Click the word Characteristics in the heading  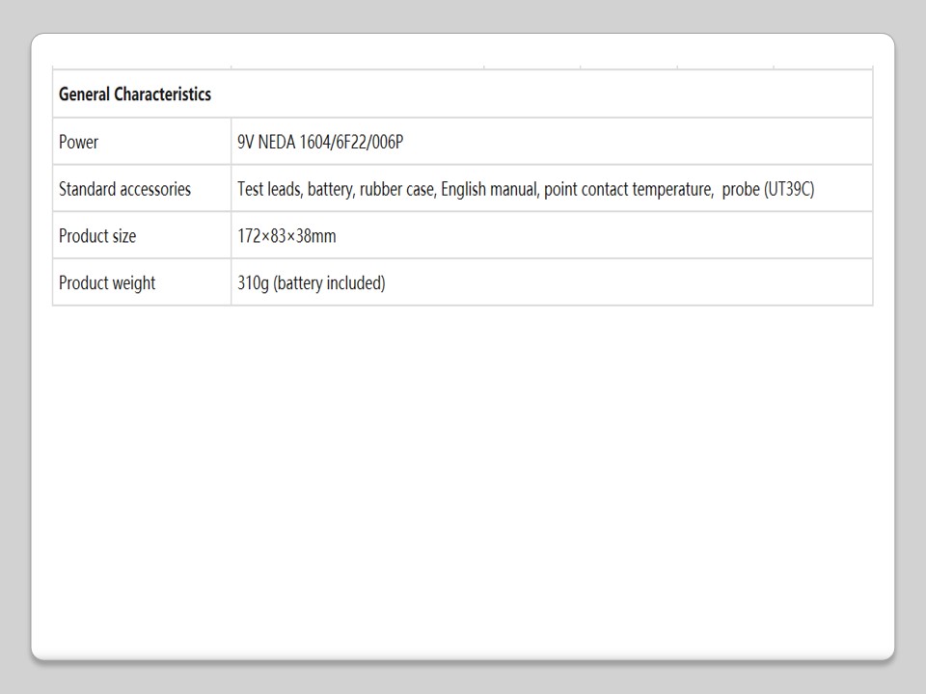tap(162, 94)
